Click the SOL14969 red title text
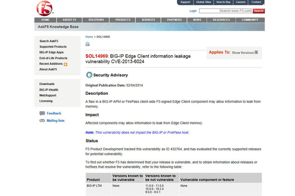The width and height of the screenshot is (295, 196). [97, 56]
